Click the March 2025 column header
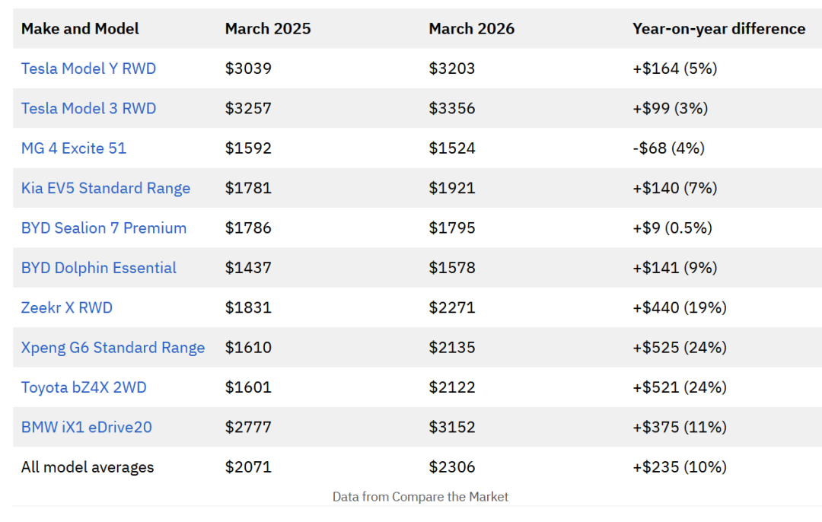 click(268, 29)
